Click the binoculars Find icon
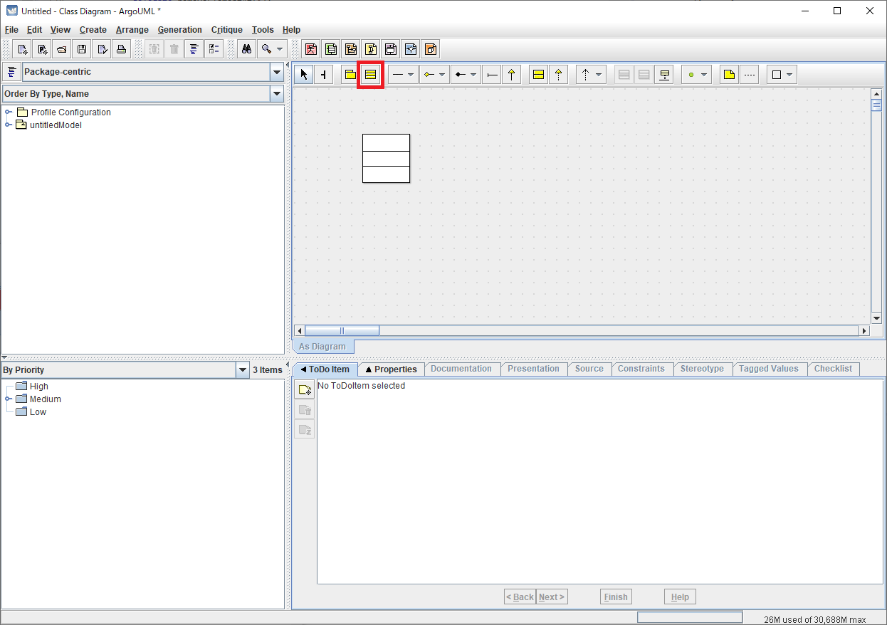The height and width of the screenshot is (625, 887). point(246,49)
